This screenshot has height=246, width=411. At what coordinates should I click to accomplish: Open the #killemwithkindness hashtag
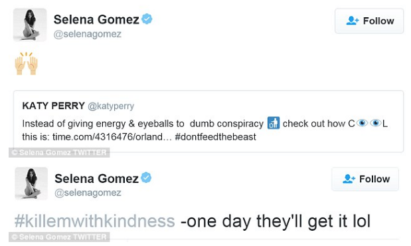95,221
